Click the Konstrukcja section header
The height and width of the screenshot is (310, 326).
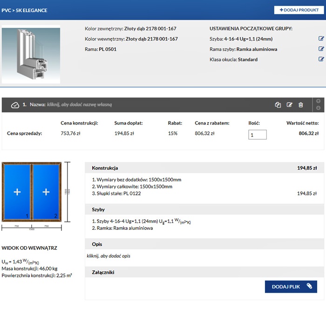[x=105, y=168]
